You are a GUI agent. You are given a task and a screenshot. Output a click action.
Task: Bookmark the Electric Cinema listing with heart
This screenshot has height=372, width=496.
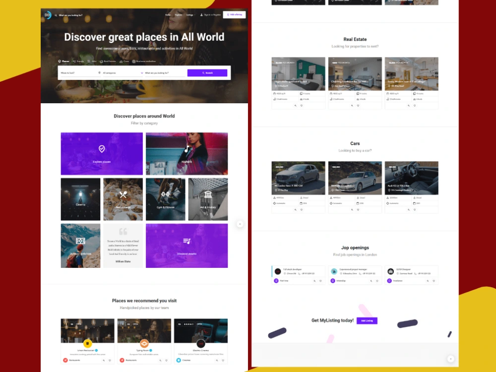coord(223,360)
